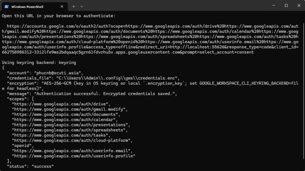Click the PowerShell icon in the tab
This screenshot has height=171, width=305.
coord(6,6)
